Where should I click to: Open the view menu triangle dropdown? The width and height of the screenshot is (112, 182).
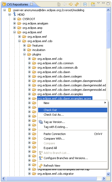pyautogui.click(x=98, y=3)
